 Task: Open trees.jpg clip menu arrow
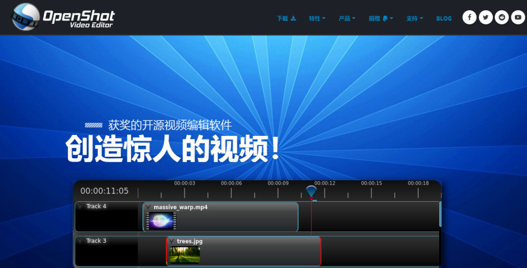tap(171, 242)
